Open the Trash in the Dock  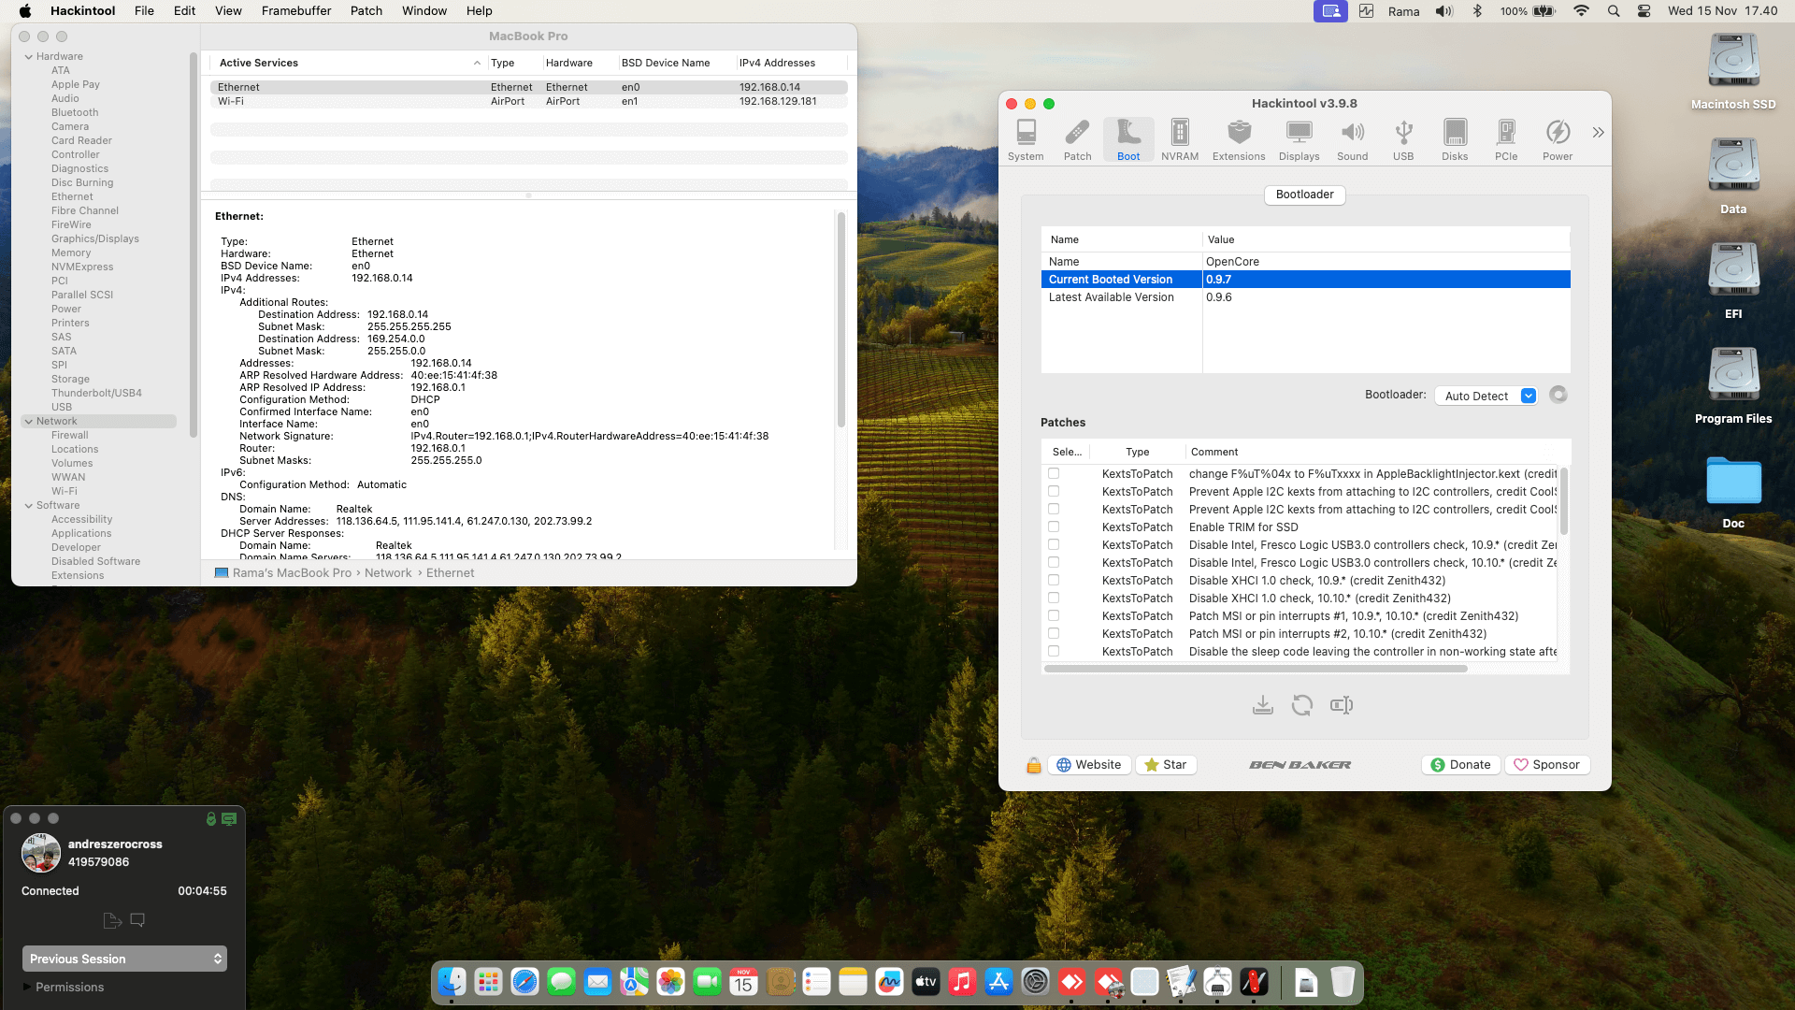(x=1343, y=982)
